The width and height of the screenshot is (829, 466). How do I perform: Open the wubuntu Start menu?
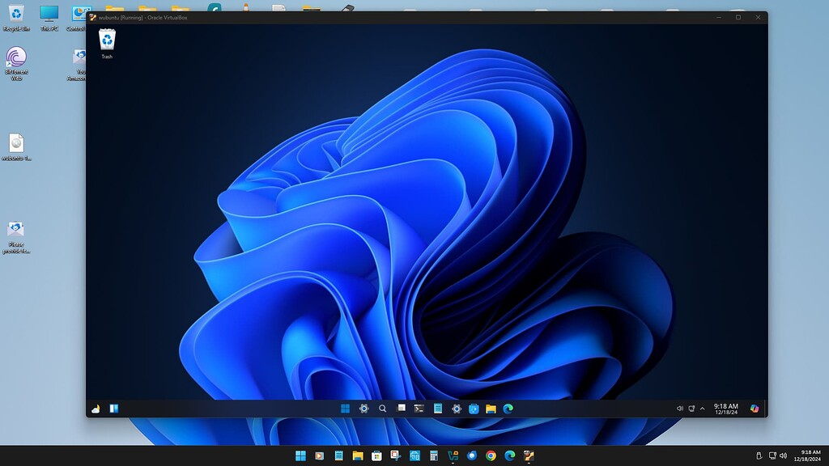[346, 409]
